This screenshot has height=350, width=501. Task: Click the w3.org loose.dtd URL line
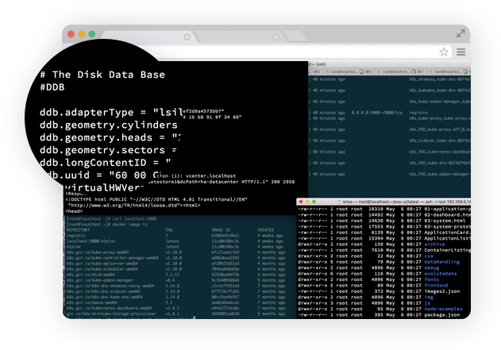point(134,206)
